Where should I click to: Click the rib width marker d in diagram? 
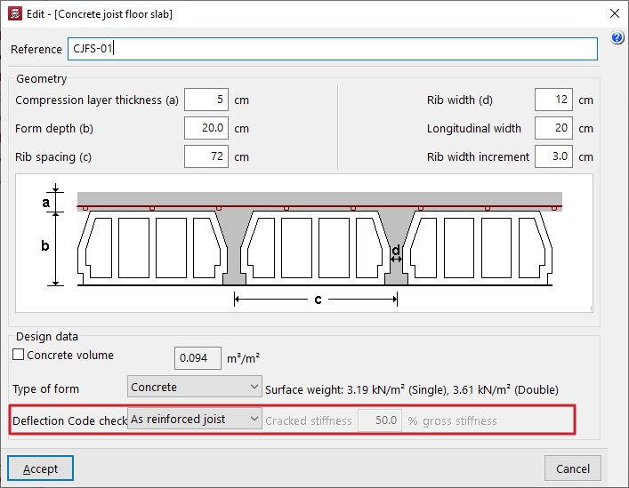point(396,252)
